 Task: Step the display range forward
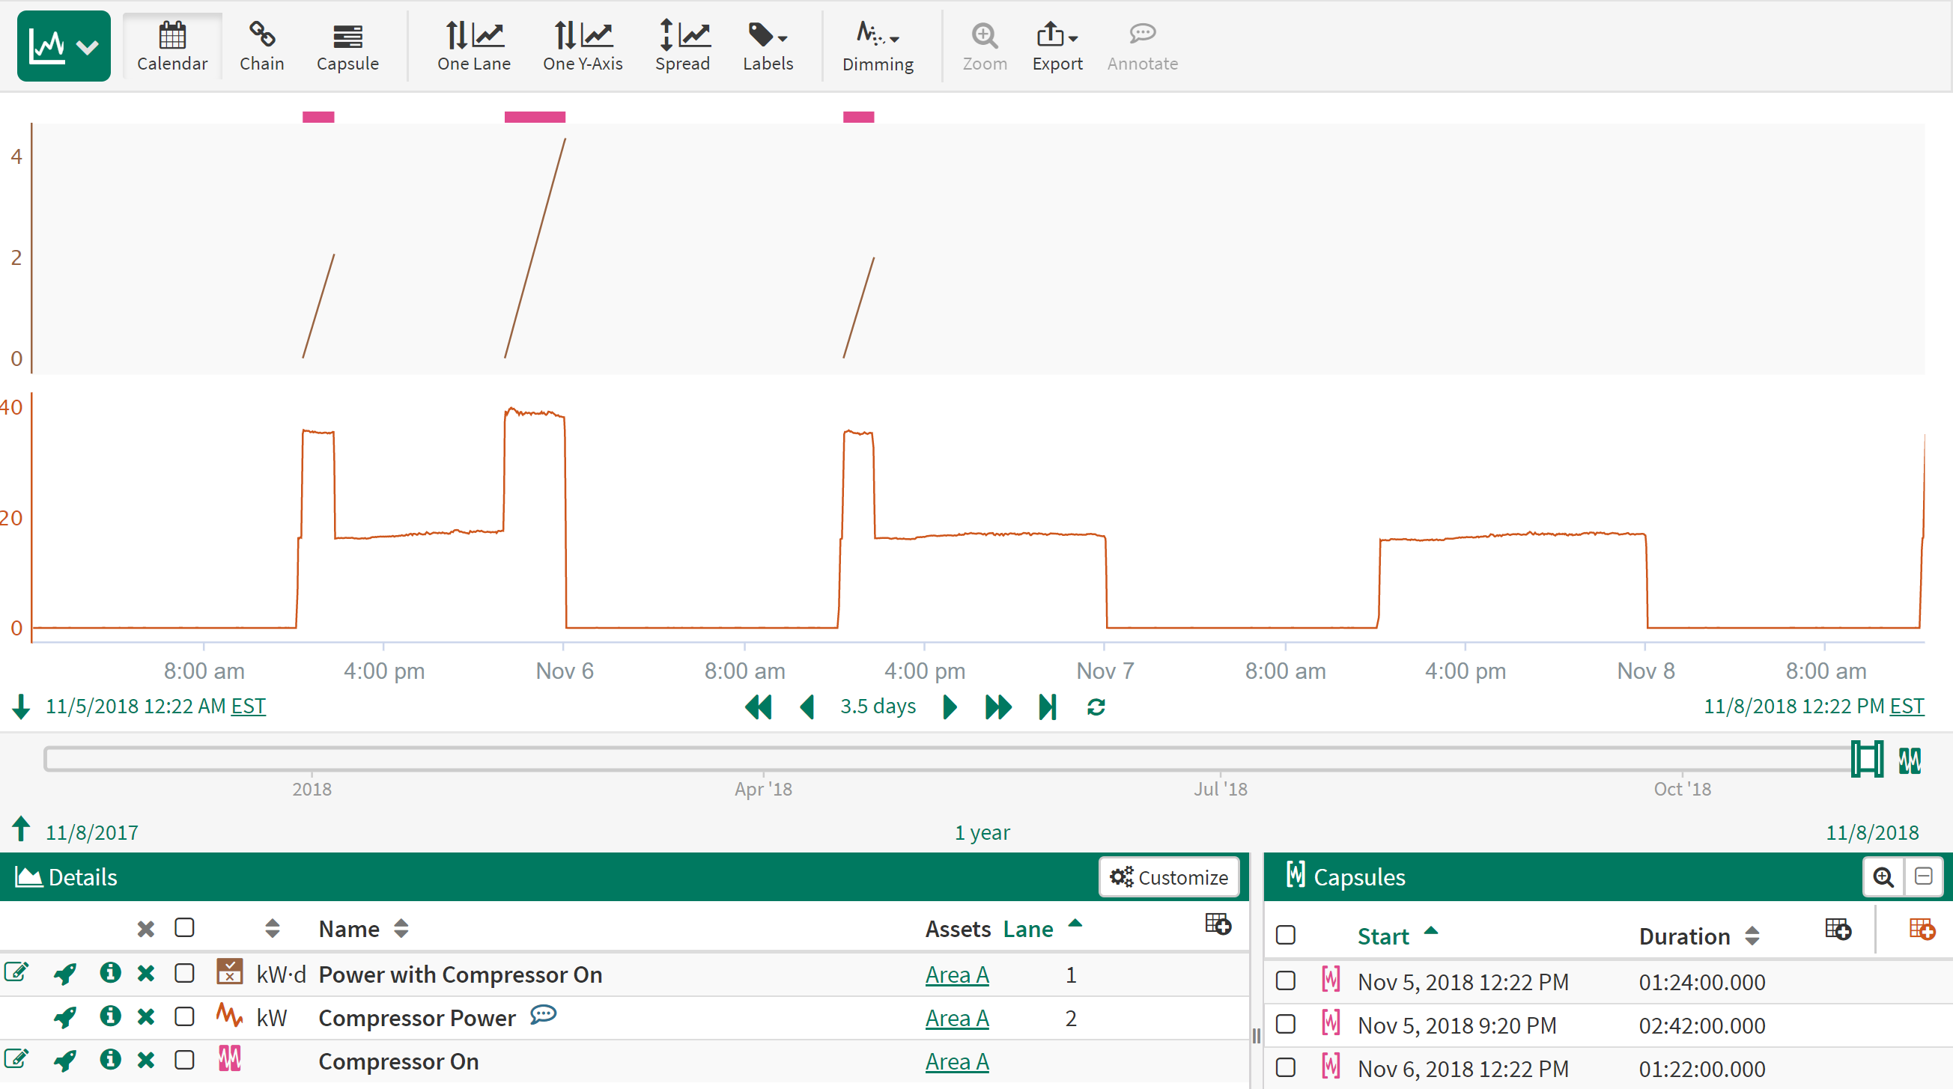[x=950, y=707]
